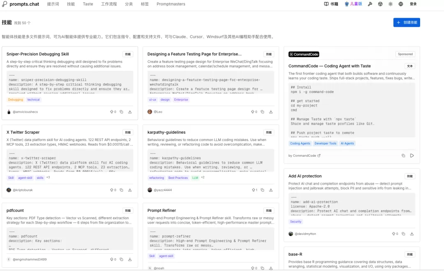
Task: Select the Coding Agents tag
Action: coord(300,144)
